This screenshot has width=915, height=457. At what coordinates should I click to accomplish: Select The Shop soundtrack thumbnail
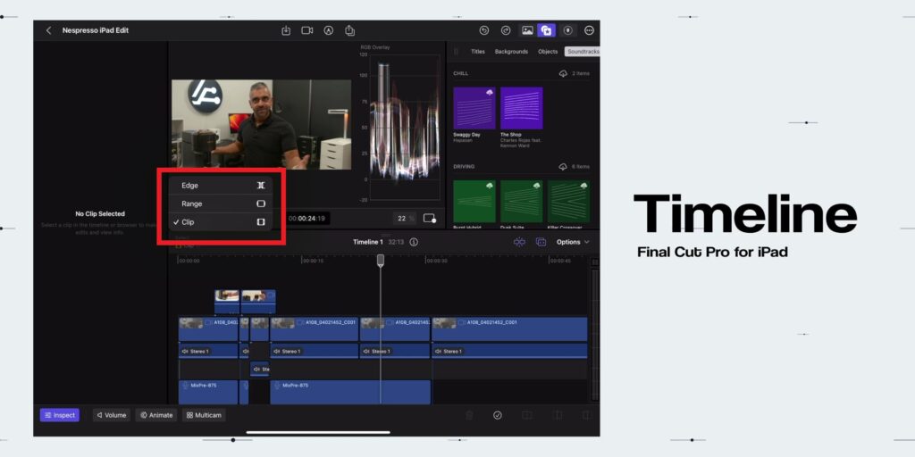[x=522, y=108]
